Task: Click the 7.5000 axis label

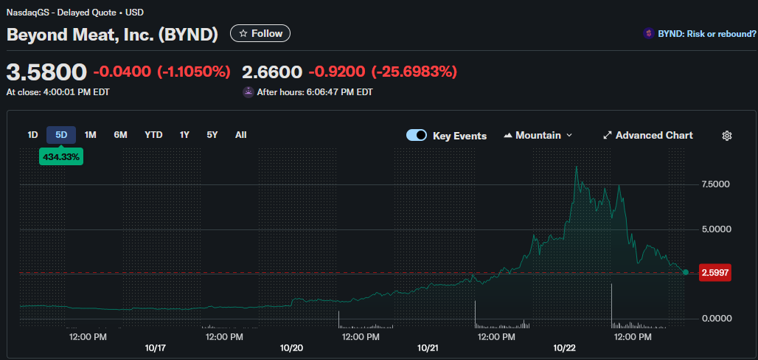Action: click(717, 184)
